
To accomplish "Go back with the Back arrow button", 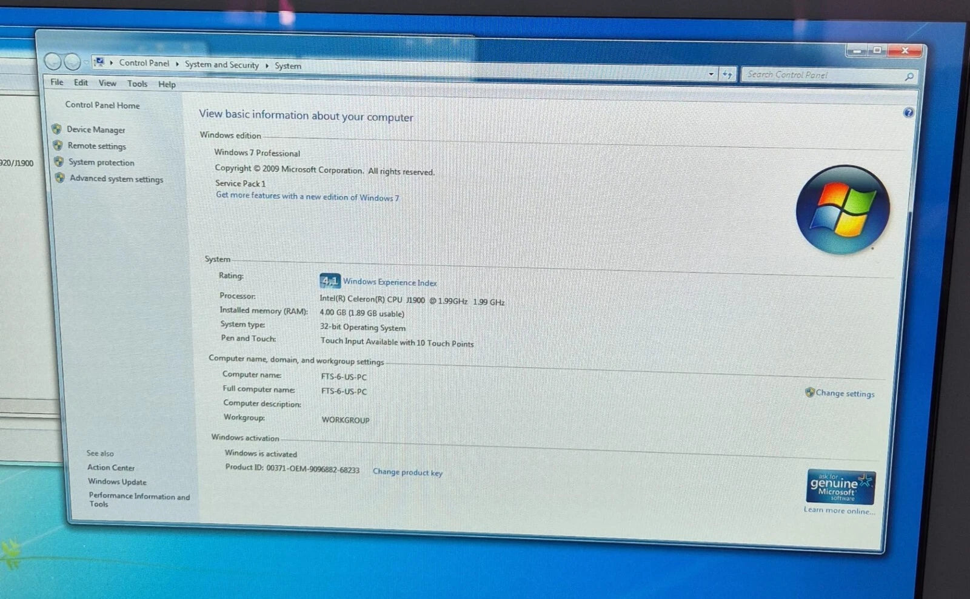I will [53, 61].
